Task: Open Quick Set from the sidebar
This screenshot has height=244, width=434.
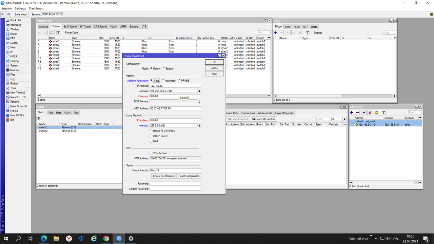Action: 15,20
